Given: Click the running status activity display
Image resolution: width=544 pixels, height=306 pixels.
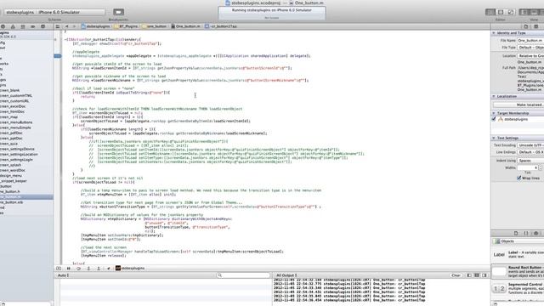Looking at the screenshot, I should tap(272, 14).
